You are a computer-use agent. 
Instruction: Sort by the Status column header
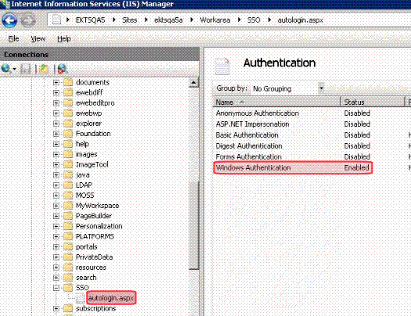pyautogui.click(x=373, y=102)
